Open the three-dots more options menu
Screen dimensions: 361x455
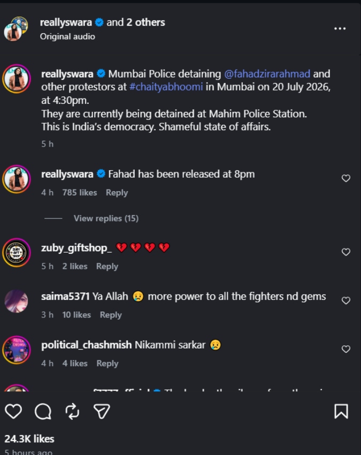[340, 28]
